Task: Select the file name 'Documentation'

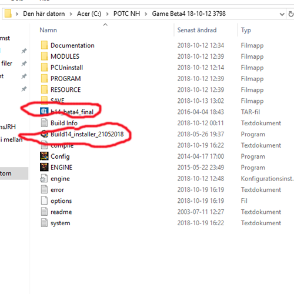Action: click(72, 45)
